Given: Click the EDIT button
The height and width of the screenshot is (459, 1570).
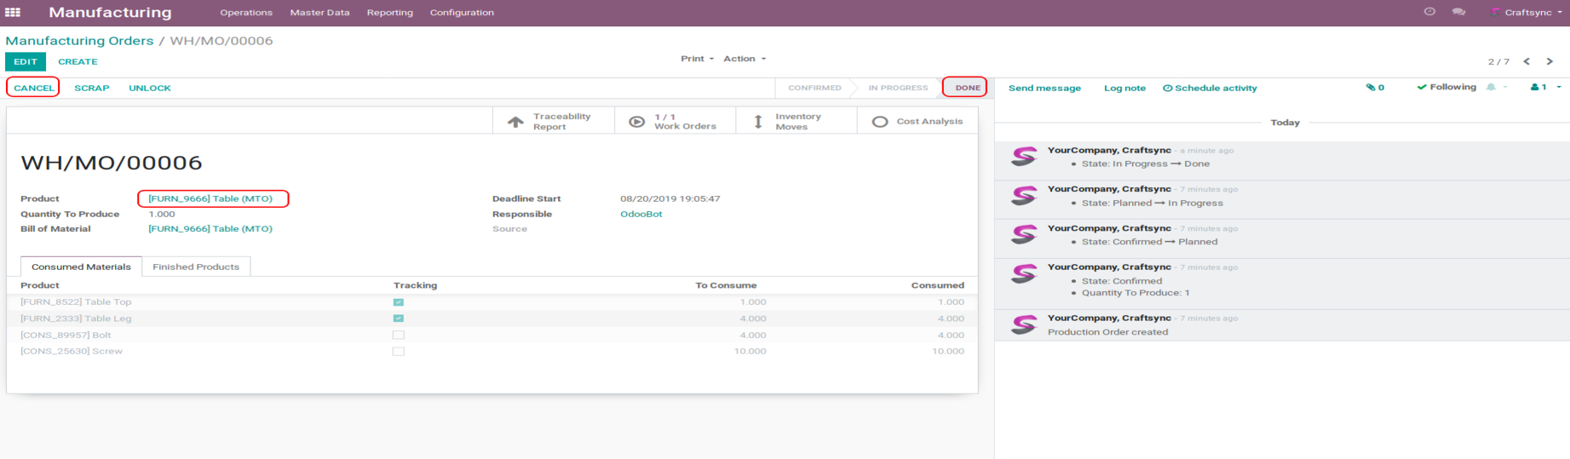Looking at the screenshot, I should click(26, 61).
